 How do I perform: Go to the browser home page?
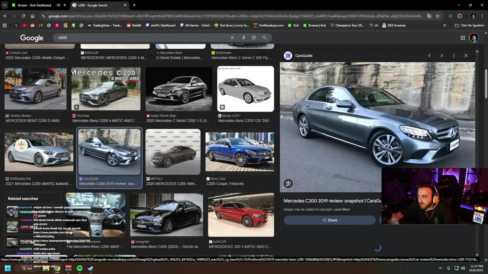[x=32, y=16]
